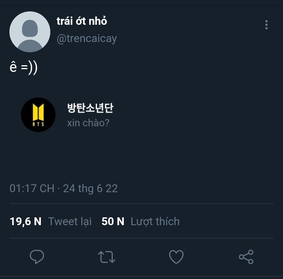Click the small 'BTS' letters in the logo
The height and width of the screenshot is (279, 283).
[x=38, y=125]
